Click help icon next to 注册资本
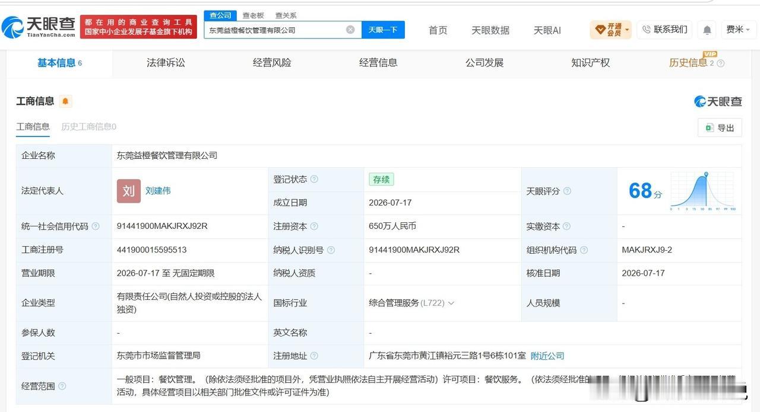Viewport: 760px width, 412px height. pyautogui.click(x=314, y=226)
